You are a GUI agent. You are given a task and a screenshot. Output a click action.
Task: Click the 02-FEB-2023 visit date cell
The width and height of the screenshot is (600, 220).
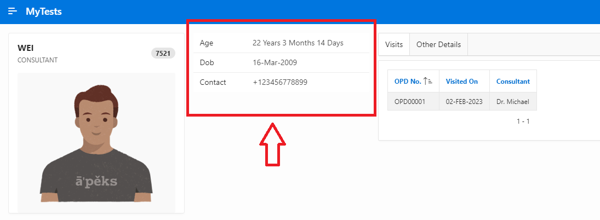[464, 101]
